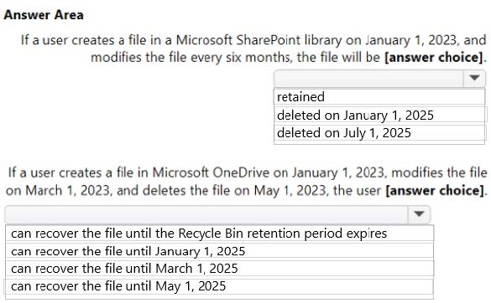Screen dimensions: 491x303
Task: Click the 'modifies the file every six months' text
Action: pos(191,57)
